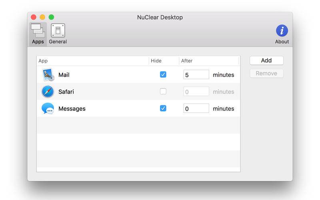Click the green zoom window button

(51, 17)
